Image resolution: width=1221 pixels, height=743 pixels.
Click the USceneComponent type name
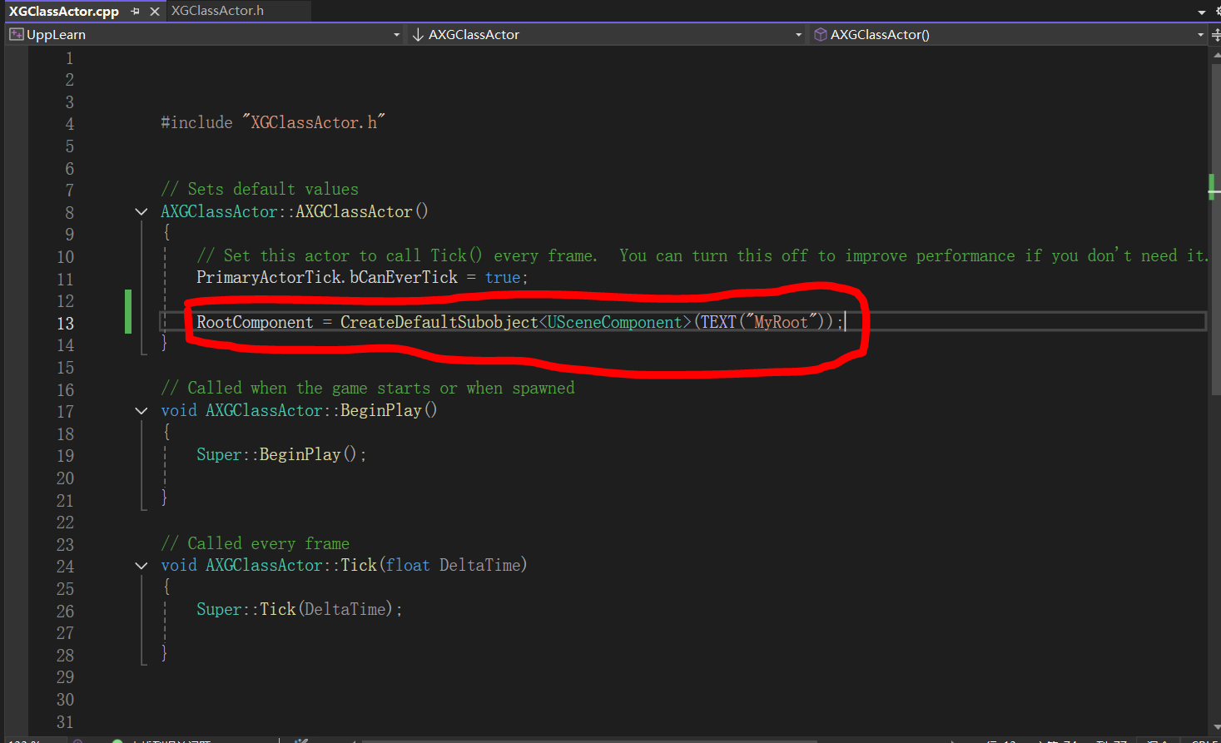point(614,323)
